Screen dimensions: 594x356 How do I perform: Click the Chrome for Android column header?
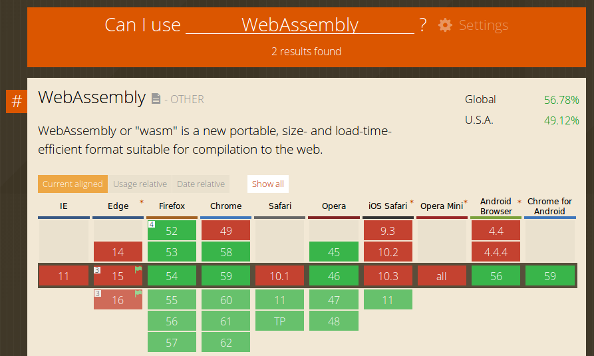[x=549, y=206]
